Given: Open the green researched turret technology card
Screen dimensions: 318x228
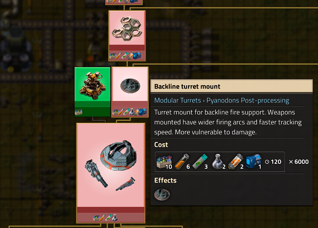Looking at the screenshot, I should (x=93, y=92).
